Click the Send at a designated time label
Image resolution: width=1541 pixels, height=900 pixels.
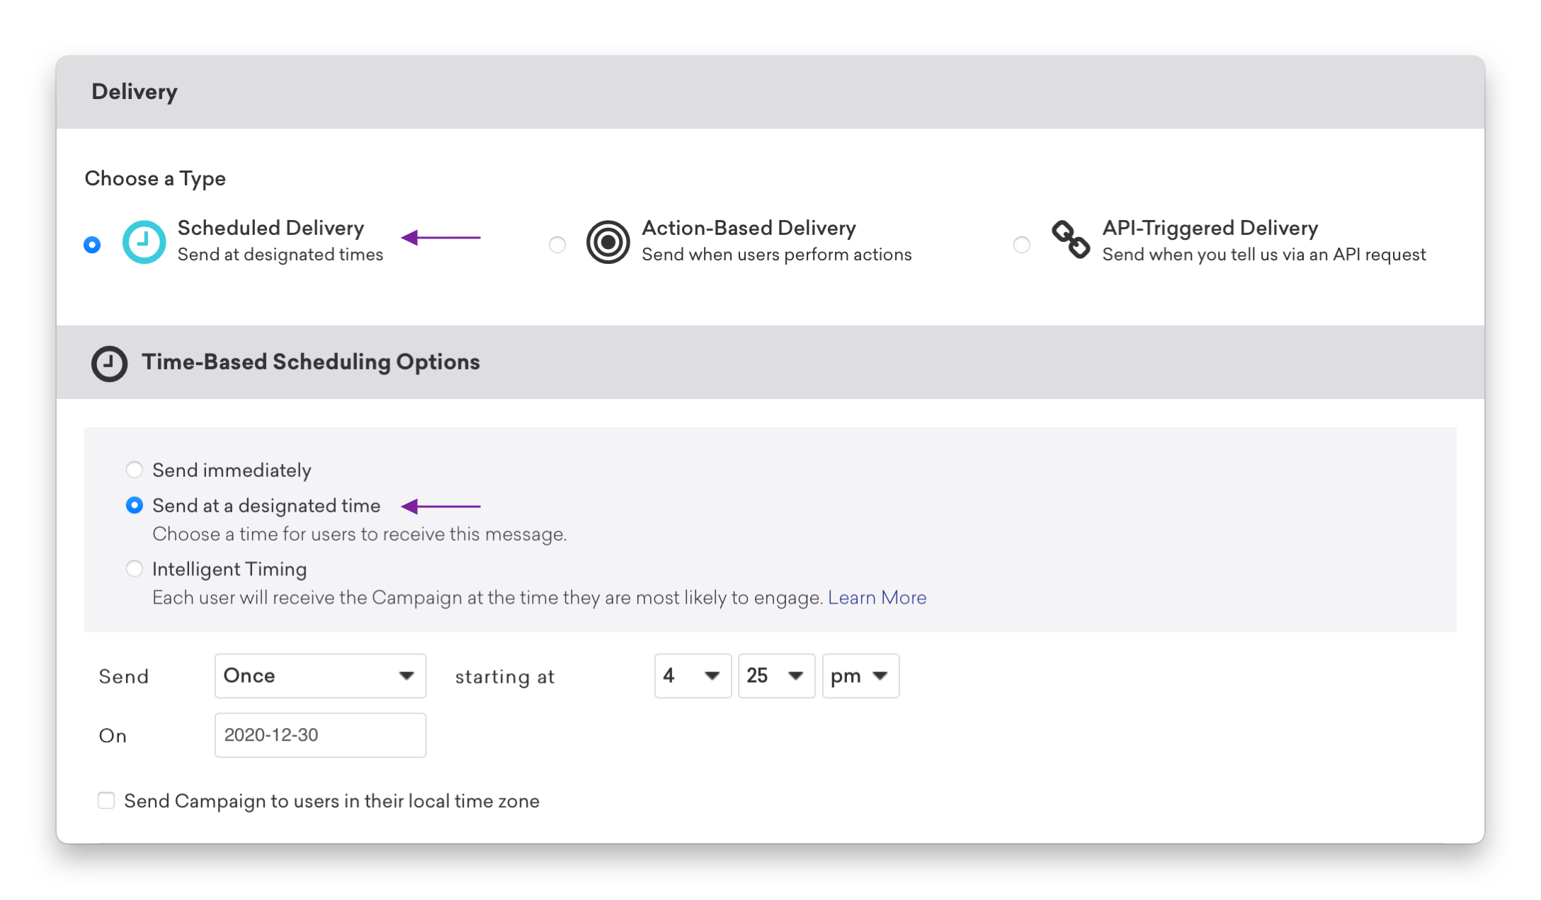pos(266,506)
